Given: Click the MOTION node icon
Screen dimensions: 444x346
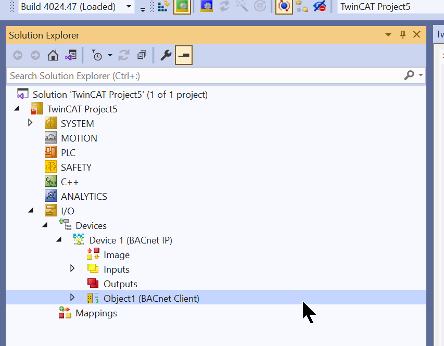Looking at the screenshot, I should pyautogui.click(x=51, y=138).
